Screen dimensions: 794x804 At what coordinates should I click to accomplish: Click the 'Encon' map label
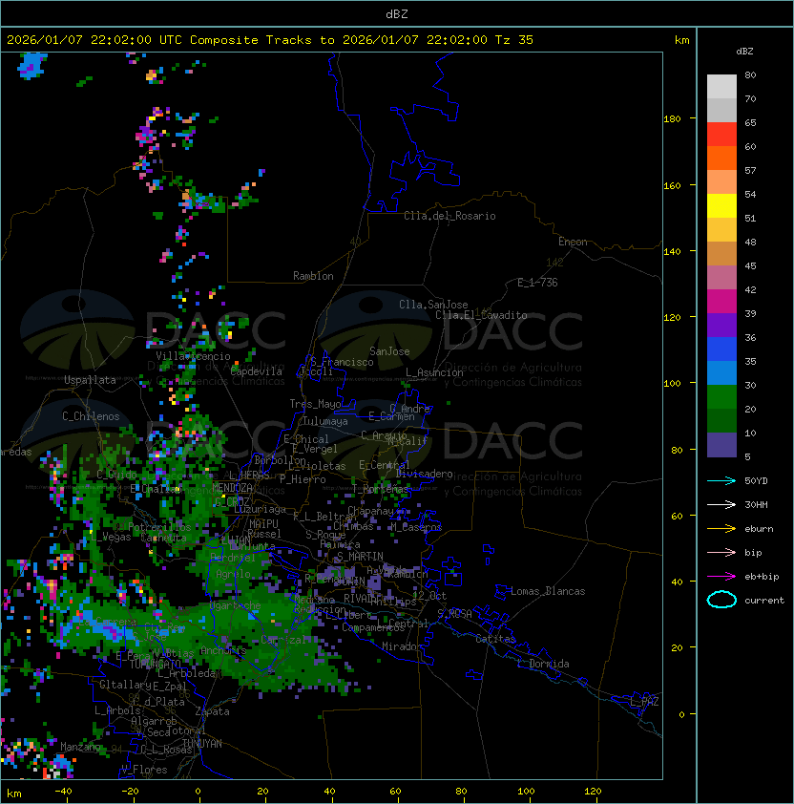click(573, 242)
